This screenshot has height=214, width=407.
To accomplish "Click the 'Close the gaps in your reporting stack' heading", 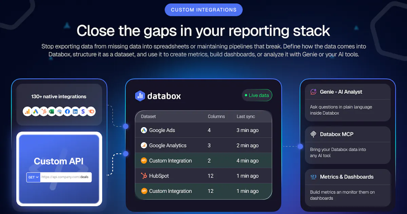I will tap(203, 31).
